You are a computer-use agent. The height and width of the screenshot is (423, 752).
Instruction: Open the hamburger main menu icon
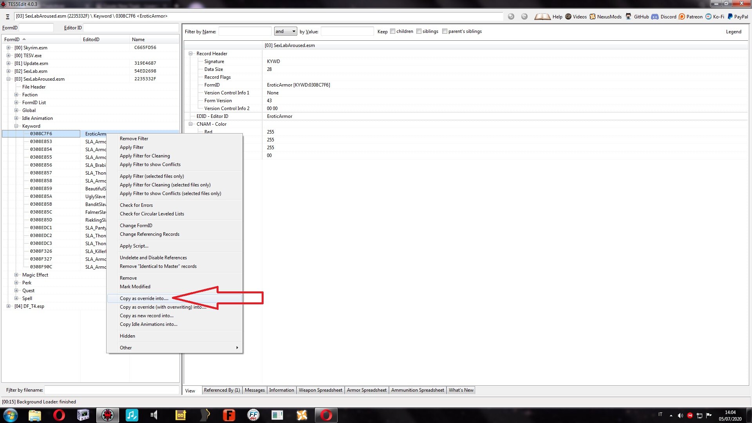coord(7,16)
